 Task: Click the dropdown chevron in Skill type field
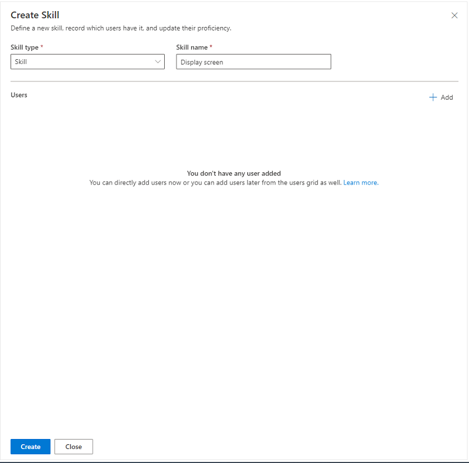pos(158,62)
